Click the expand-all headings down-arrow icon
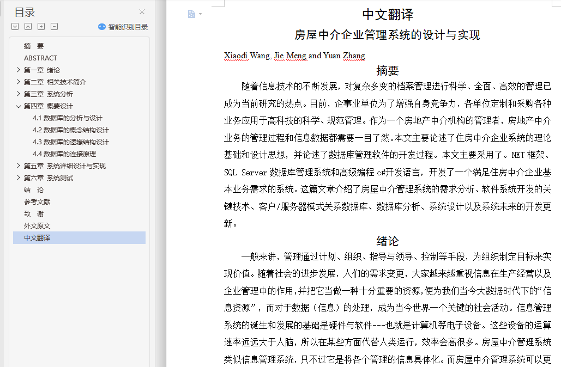The width and height of the screenshot is (561, 367). tap(15, 27)
